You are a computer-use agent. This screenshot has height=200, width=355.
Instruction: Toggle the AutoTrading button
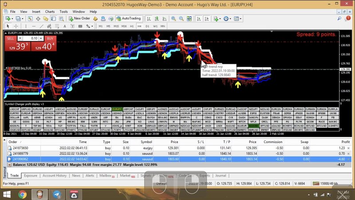click(129, 19)
